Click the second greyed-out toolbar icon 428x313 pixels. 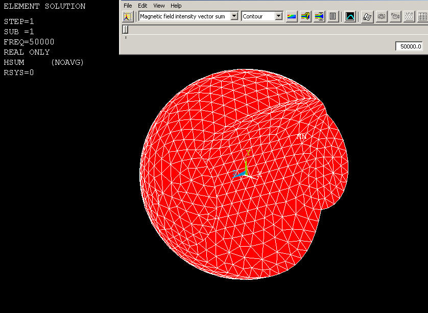pyautogui.click(x=395, y=16)
